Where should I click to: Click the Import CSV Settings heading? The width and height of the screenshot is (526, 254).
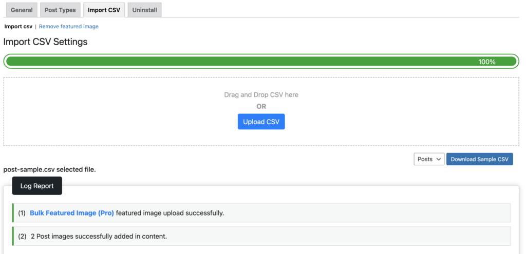click(45, 42)
